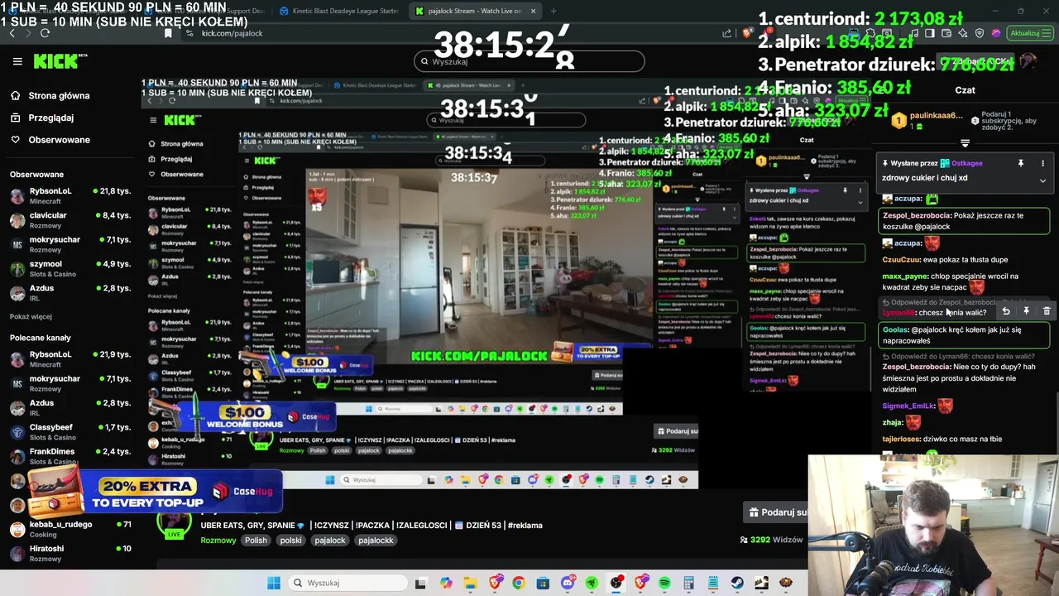Click the share page icon
The height and width of the screenshot is (596, 1059).
click(x=726, y=33)
